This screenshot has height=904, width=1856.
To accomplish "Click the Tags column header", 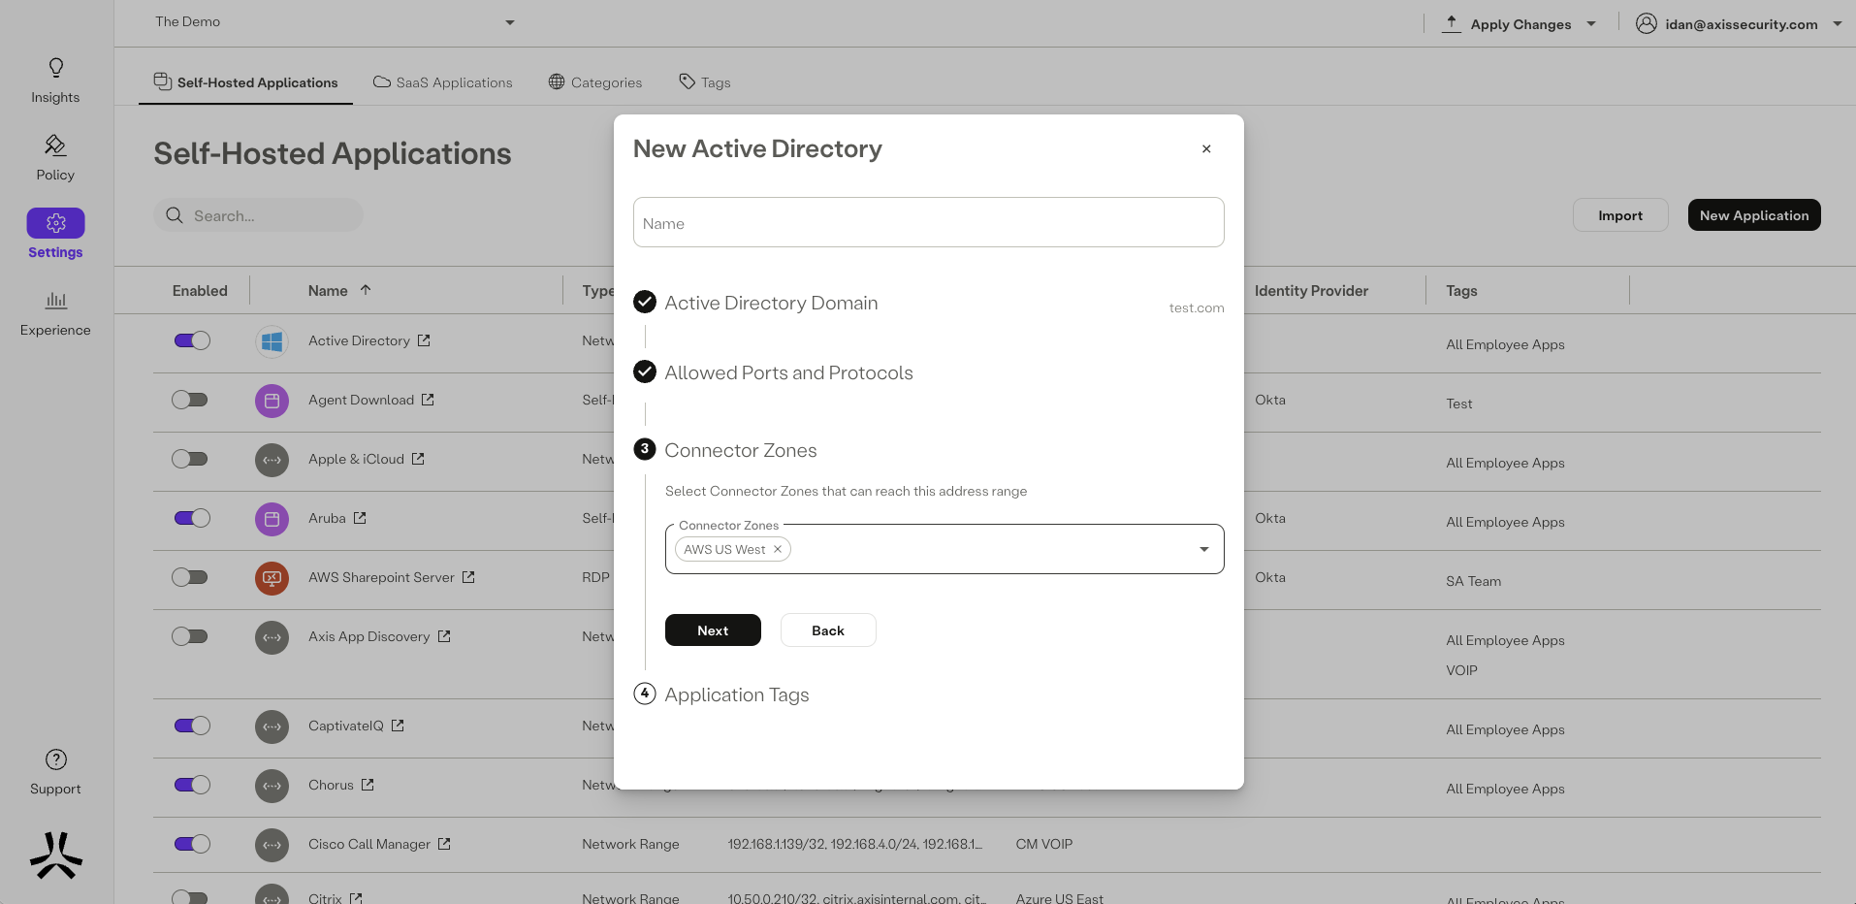I will (x=1461, y=291).
